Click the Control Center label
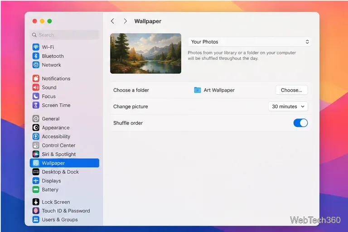 pyautogui.click(x=58, y=145)
